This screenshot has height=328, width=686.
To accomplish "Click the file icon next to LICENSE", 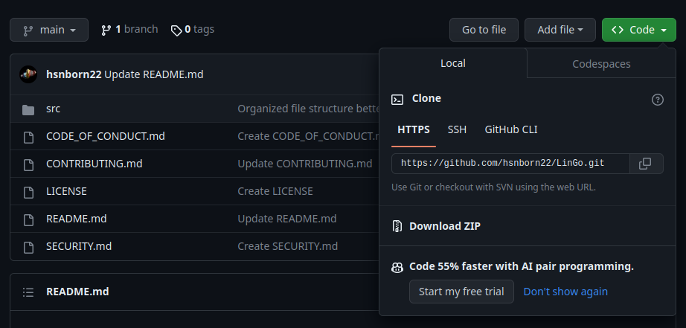I will tap(28, 192).
